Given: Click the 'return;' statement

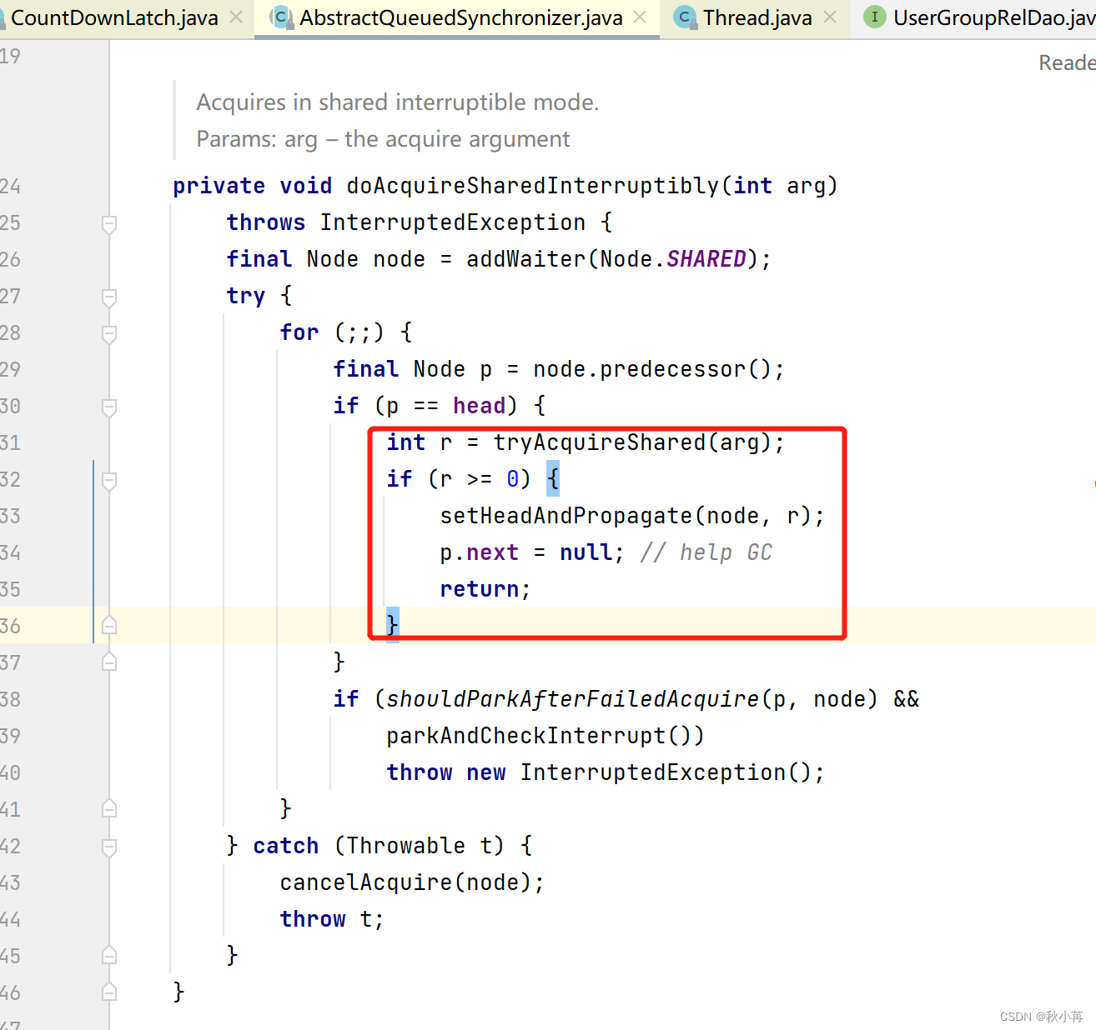Looking at the screenshot, I should click(485, 589).
